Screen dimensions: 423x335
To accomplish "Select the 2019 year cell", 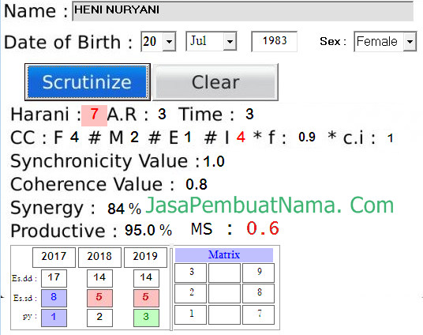I will [145, 257].
